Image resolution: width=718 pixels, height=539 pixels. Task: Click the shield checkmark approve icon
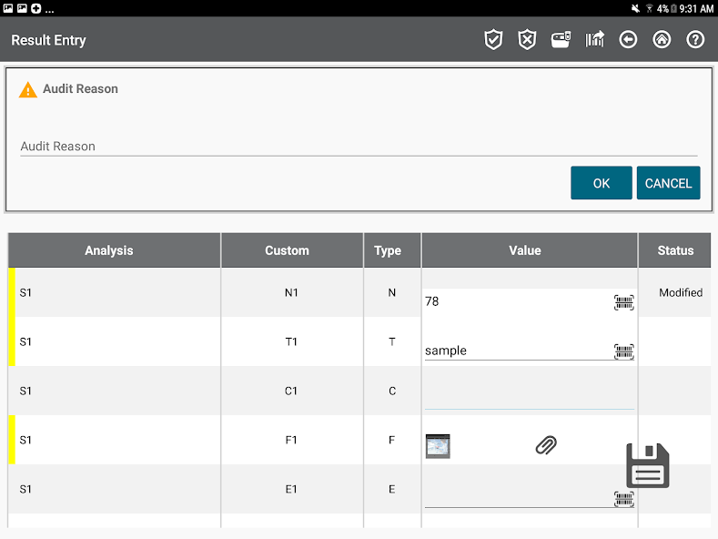pyautogui.click(x=493, y=40)
